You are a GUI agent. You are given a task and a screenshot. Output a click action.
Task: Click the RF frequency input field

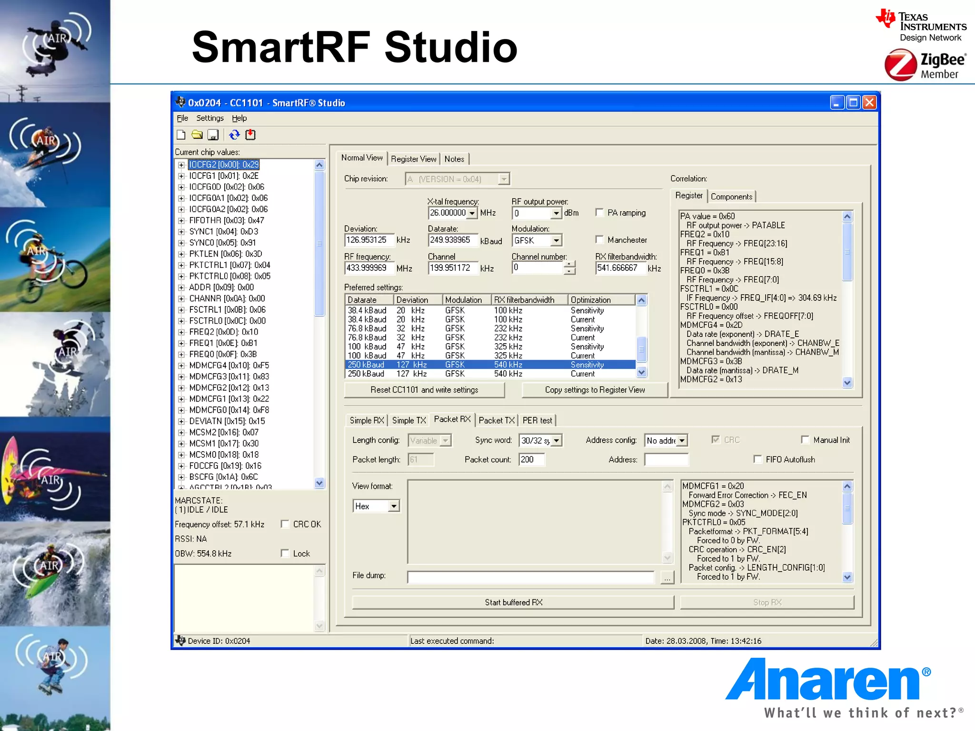coord(369,268)
